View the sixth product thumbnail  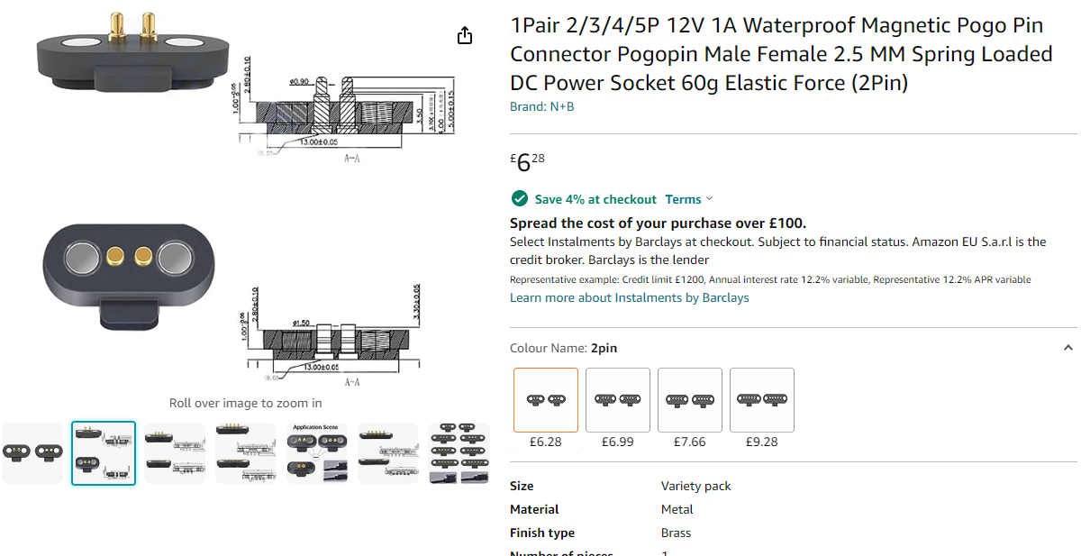point(388,453)
